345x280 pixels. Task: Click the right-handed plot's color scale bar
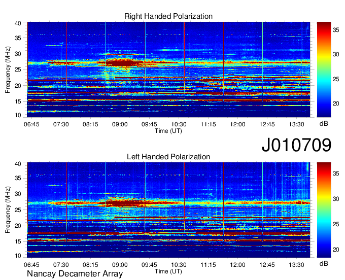(324, 69)
